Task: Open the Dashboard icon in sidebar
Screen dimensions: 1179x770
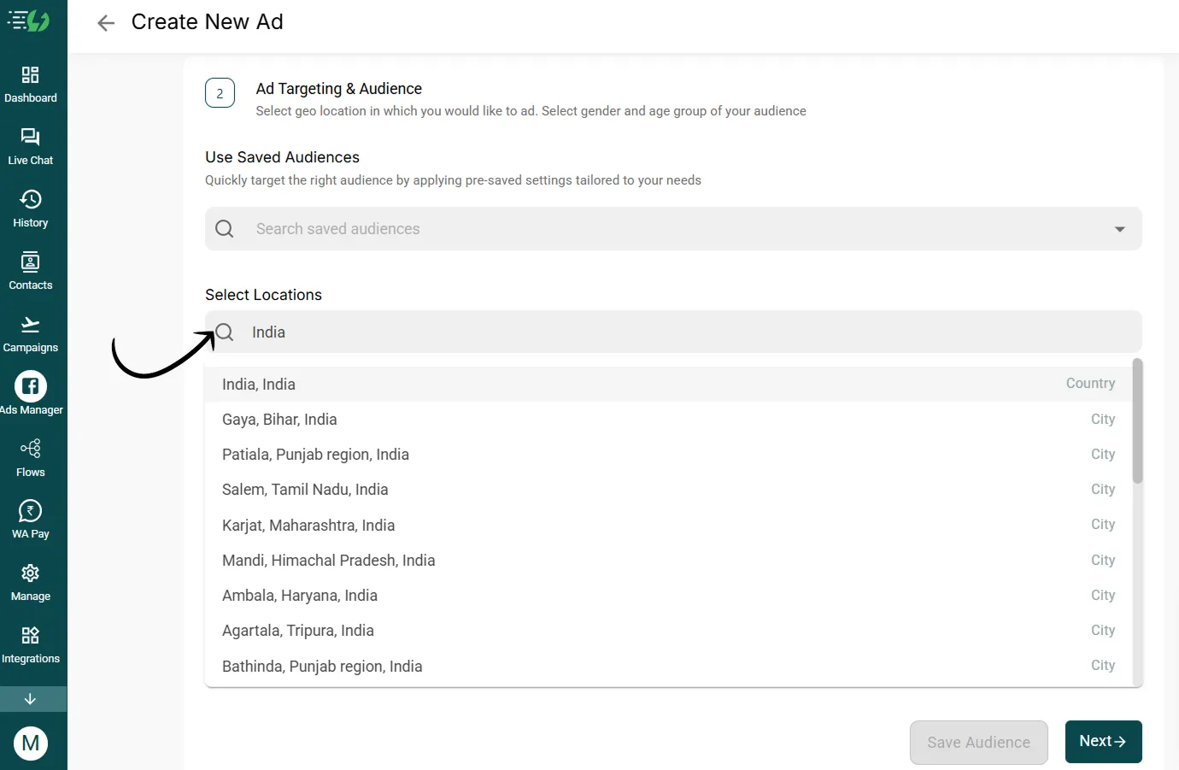Action: click(31, 75)
